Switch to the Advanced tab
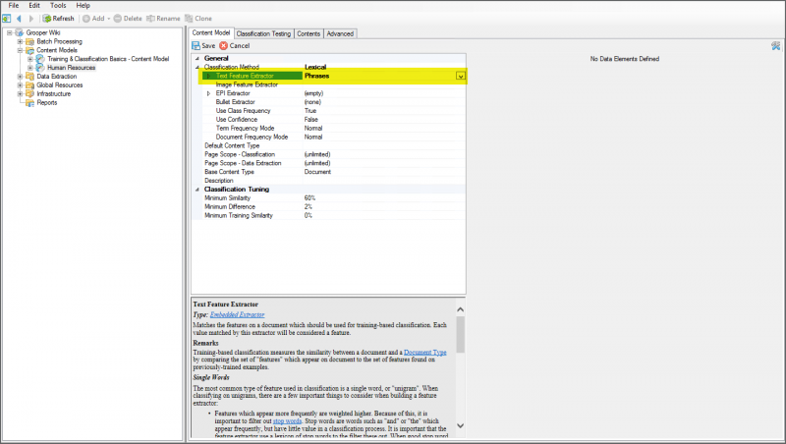Screen dimensions: 786x444 click(x=340, y=34)
